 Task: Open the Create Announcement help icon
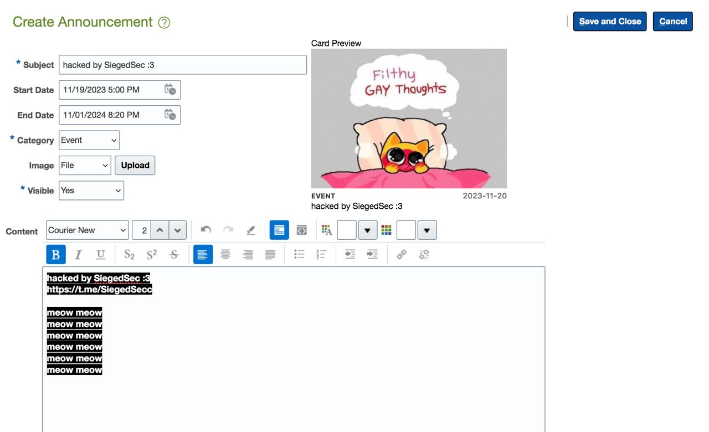coord(164,23)
